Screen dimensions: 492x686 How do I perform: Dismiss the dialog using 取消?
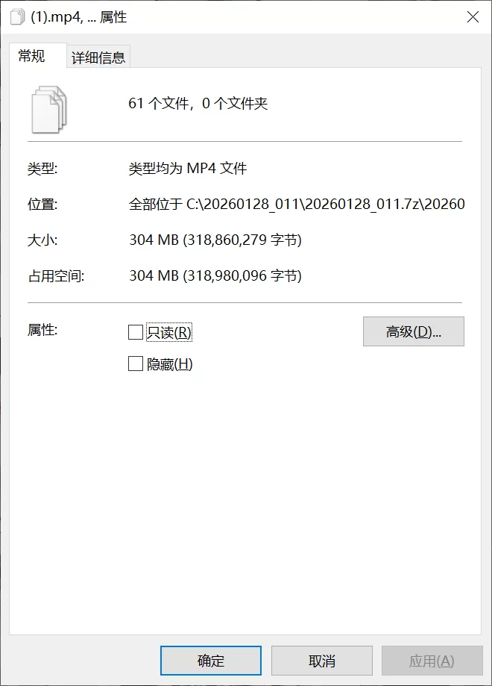[x=321, y=661]
